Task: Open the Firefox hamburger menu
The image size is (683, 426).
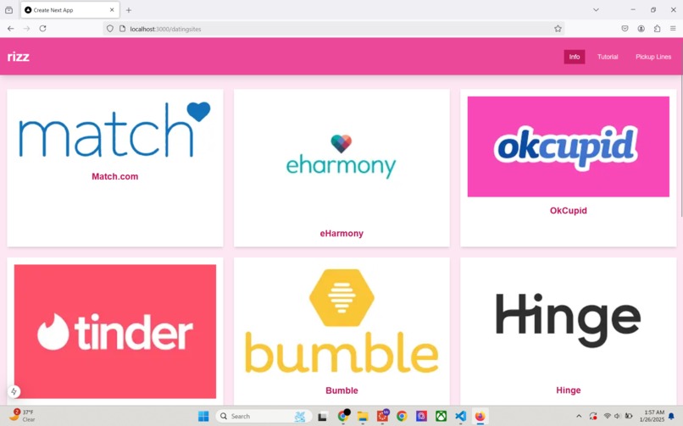Action: [x=673, y=29]
